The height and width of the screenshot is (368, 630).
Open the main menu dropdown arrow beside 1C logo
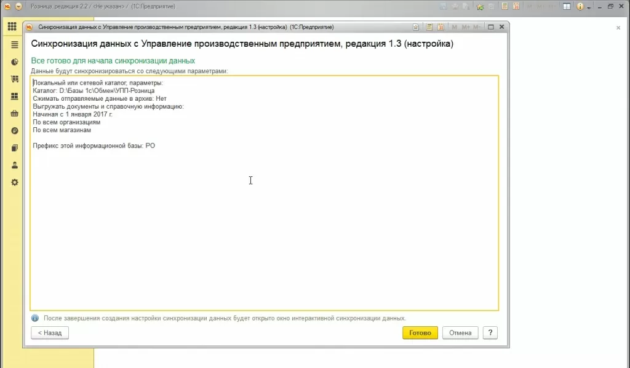click(18, 6)
